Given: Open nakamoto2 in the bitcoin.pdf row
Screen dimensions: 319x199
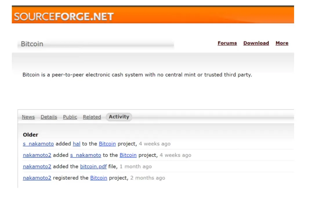Looking at the screenshot, I should pos(37,166).
